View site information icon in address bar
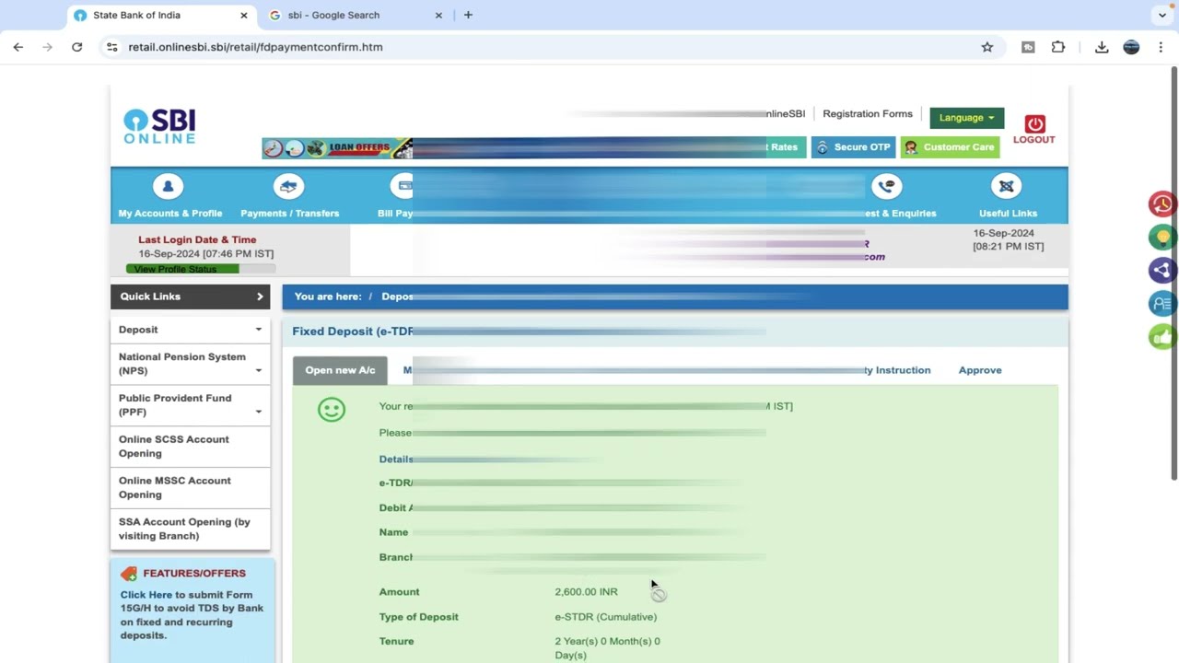The height and width of the screenshot is (663, 1179). pos(112,47)
